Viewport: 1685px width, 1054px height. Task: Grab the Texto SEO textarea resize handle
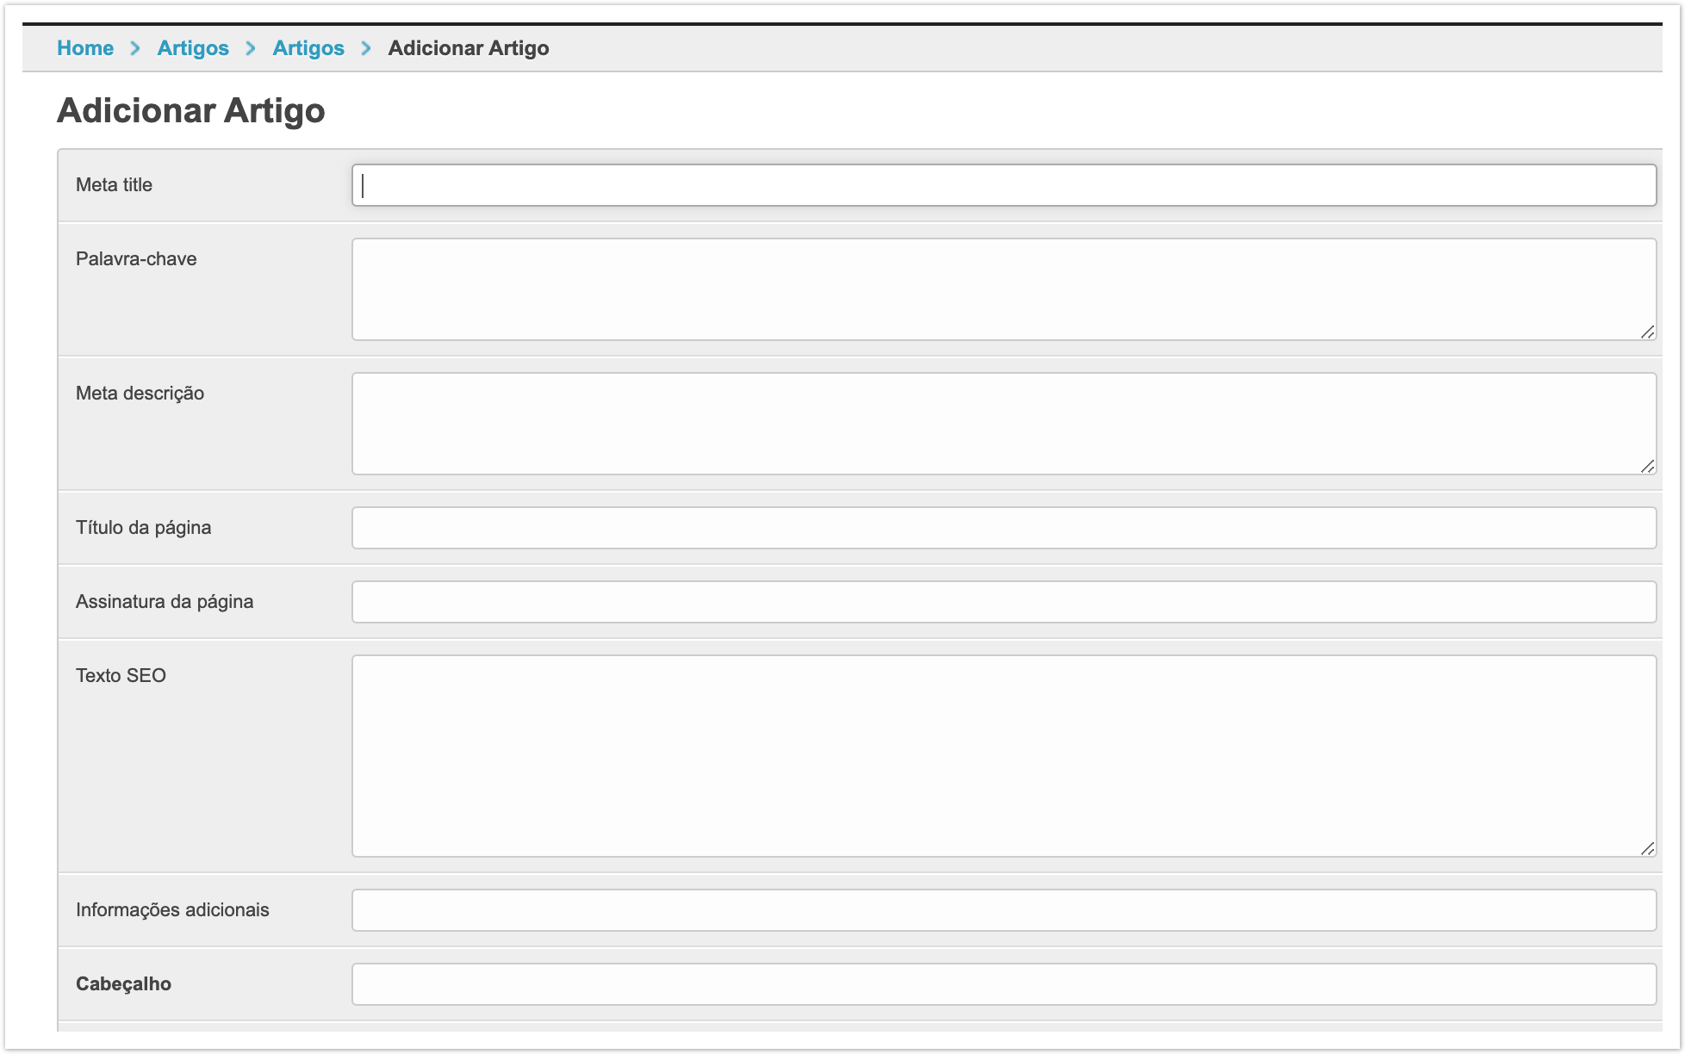click(1647, 848)
